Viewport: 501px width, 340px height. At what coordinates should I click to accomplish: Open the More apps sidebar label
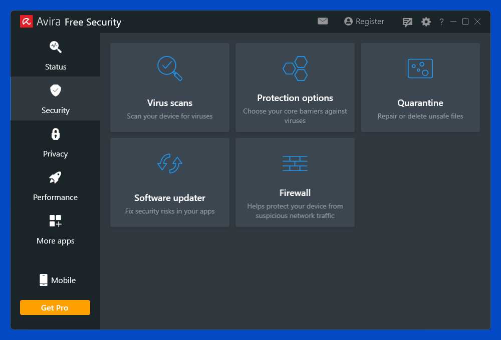tap(56, 241)
